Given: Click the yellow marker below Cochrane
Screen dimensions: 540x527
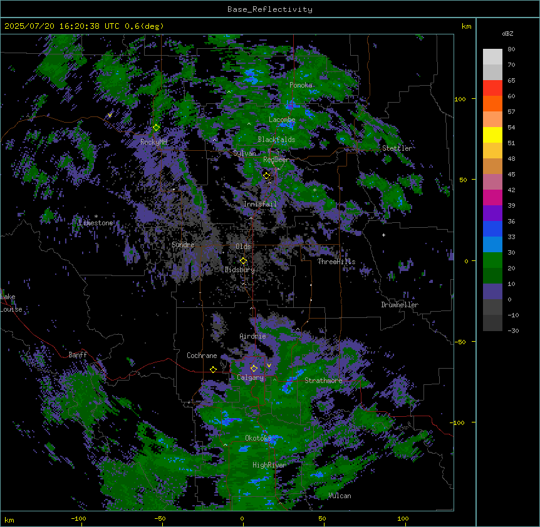Looking at the screenshot, I should point(213,370).
